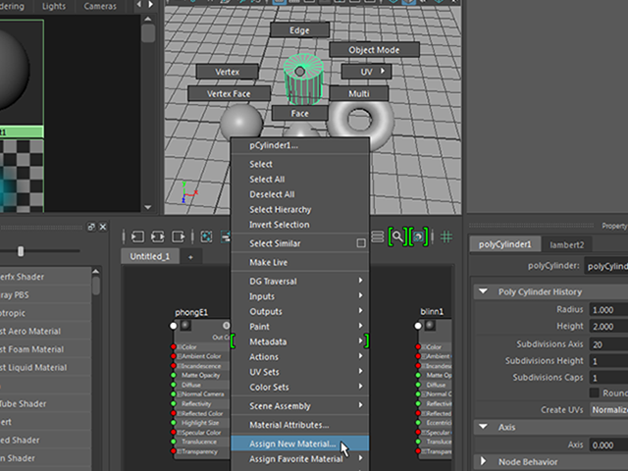
Task: Close the Create panel with its X icon
Action: [103, 227]
